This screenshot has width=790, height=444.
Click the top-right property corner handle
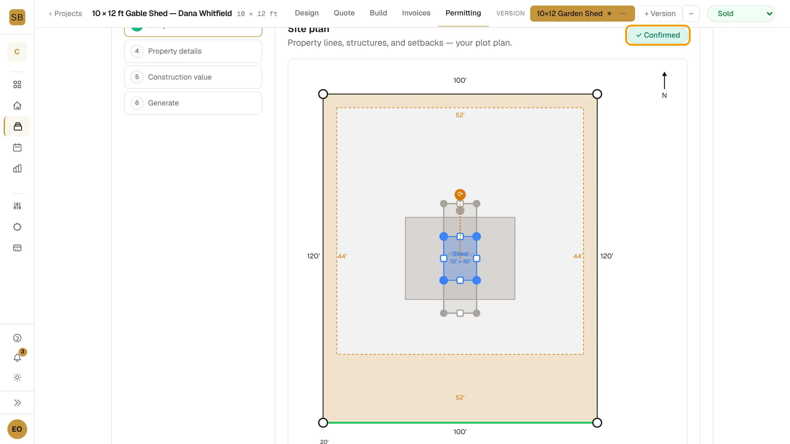597,94
